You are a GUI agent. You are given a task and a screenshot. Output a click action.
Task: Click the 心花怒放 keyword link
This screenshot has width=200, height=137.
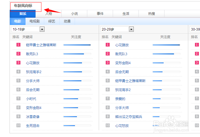[x=122, y=126]
